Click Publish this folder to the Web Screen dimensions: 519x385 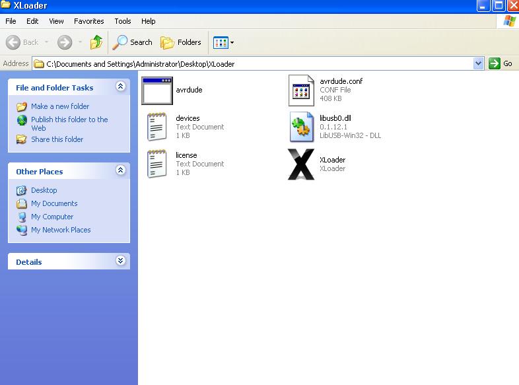coord(69,123)
